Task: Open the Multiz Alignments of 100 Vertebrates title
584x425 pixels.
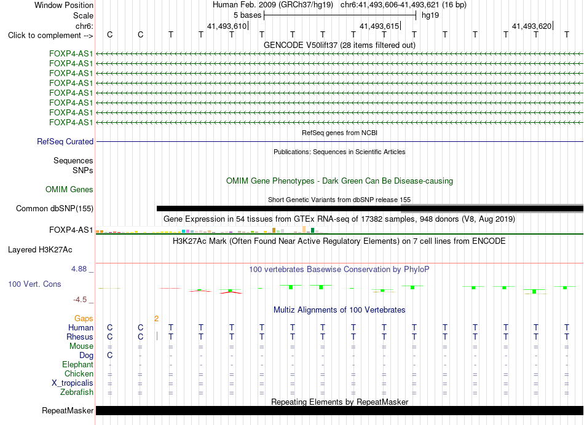Action: pos(339,310)
